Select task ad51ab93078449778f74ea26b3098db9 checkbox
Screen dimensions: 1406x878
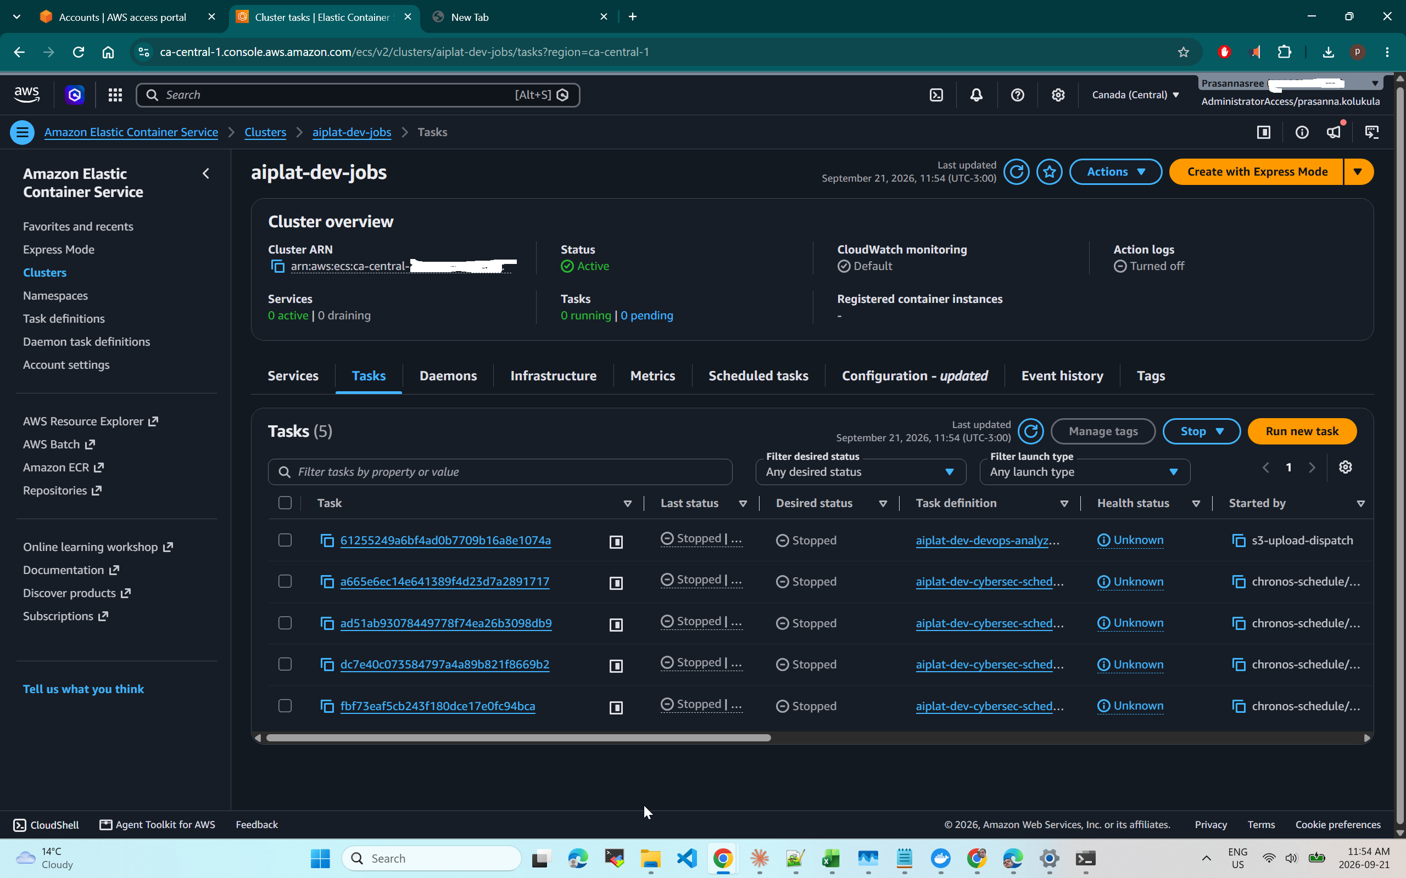click(284, 623)
